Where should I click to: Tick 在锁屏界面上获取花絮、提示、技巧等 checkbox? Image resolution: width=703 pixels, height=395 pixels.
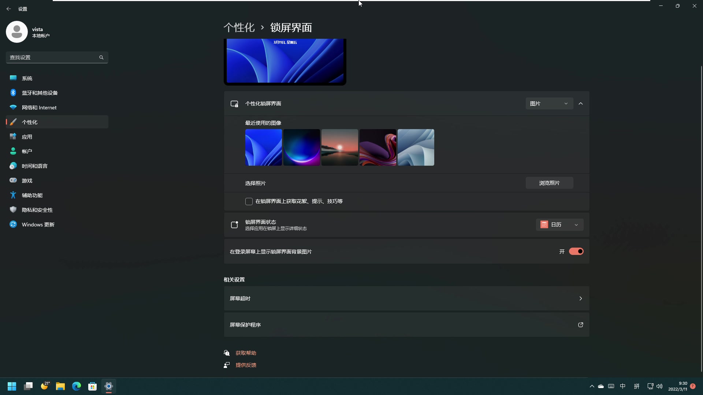click(x=249, y=202)
